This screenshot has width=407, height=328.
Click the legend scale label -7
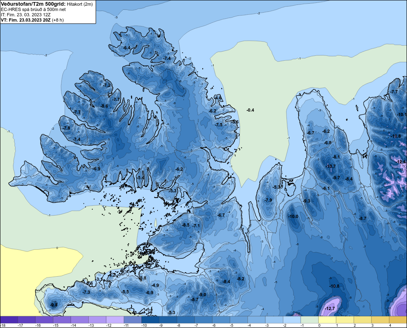197,326
